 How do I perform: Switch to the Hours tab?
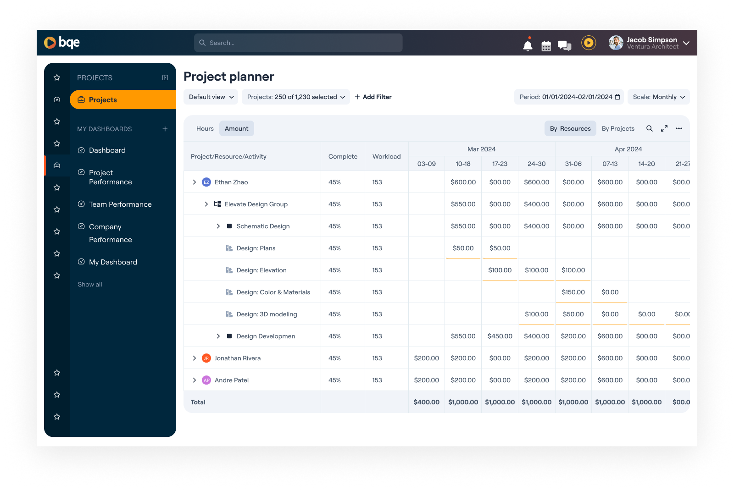tap(205, 128)
